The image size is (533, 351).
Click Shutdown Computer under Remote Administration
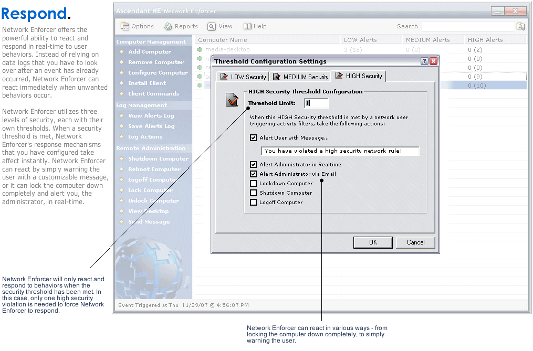pos(158,159)
